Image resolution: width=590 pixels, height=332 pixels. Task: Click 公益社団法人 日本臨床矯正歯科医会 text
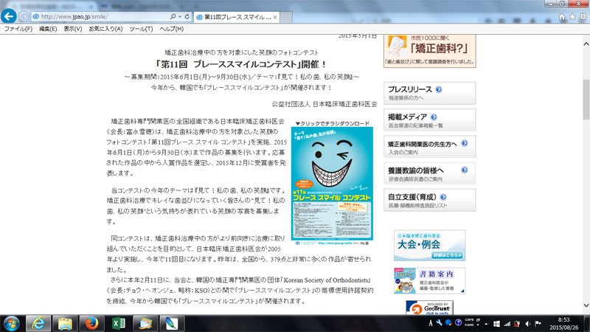[x=324, y=104]
